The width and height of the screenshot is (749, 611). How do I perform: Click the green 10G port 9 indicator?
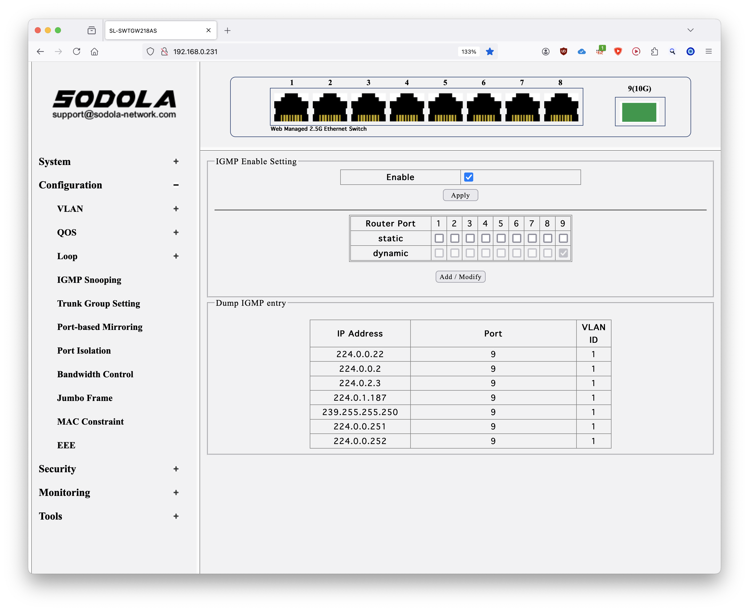(639, 112)
